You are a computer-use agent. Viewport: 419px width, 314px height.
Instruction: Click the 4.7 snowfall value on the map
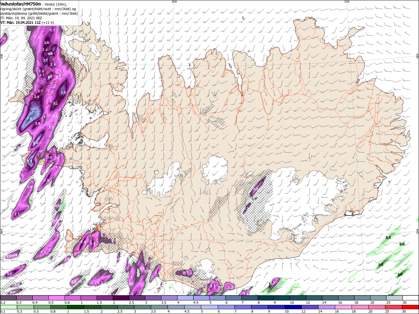(x=50, y=77)
